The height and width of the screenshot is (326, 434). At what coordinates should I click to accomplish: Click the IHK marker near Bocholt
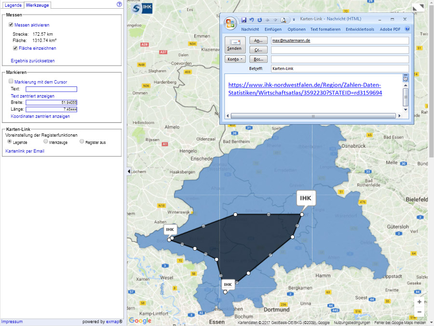(x=170, y=229)
